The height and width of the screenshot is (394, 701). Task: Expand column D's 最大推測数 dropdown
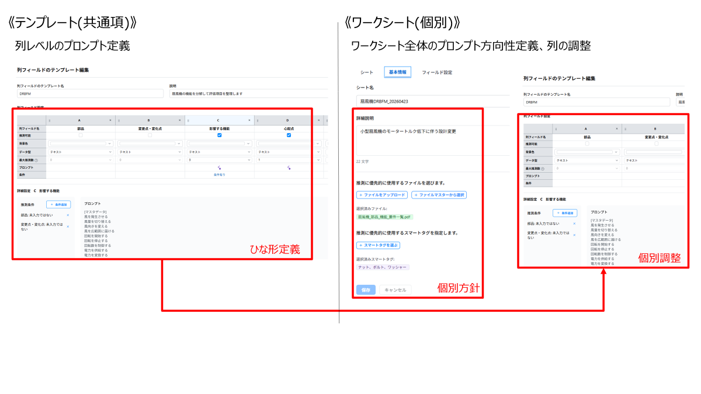click(289, 159)
